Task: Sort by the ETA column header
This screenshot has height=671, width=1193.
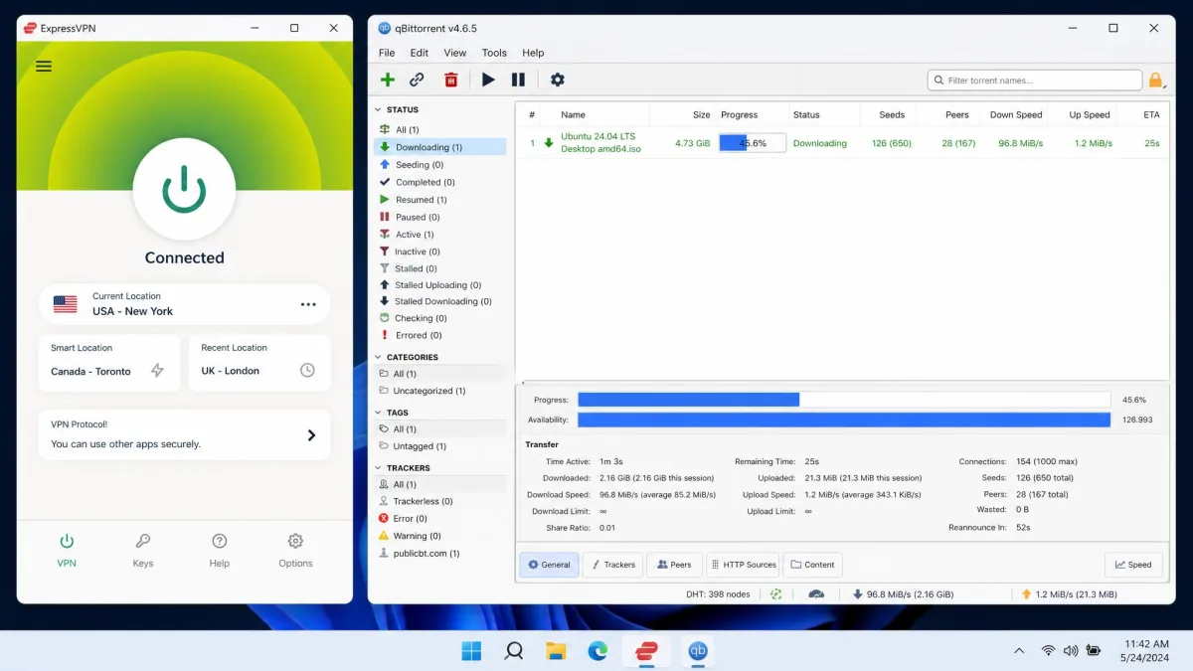Action: click(x=1151, y=114)
